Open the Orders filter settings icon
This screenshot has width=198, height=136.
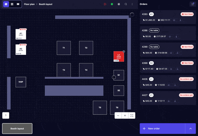192,4
